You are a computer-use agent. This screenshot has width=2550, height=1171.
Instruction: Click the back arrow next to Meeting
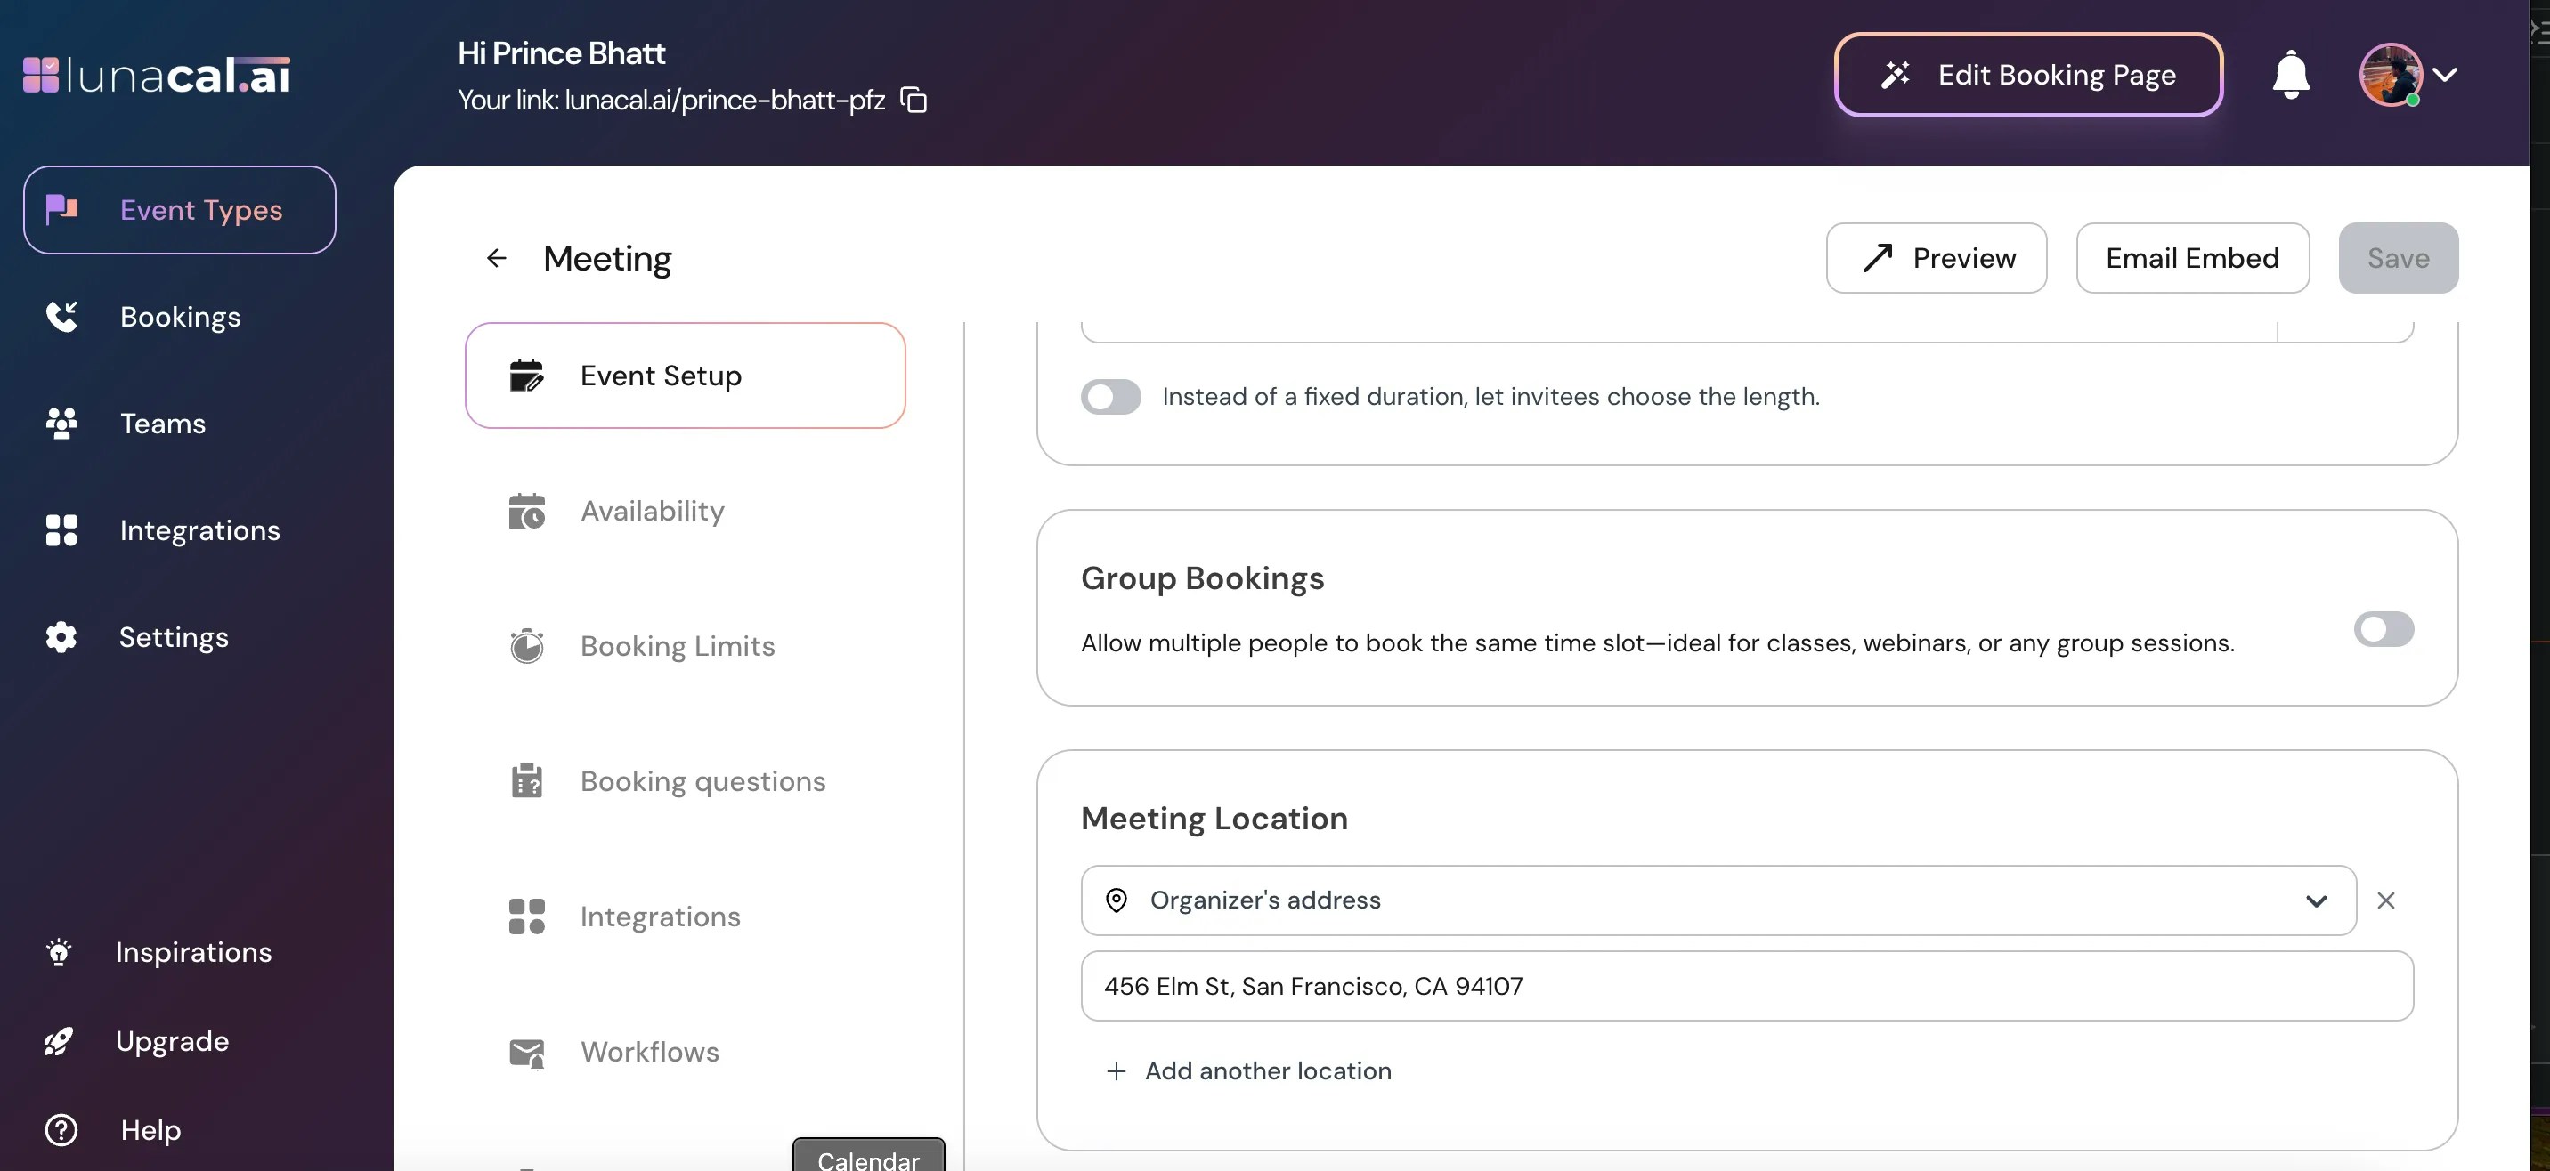(x=496, y=258)
